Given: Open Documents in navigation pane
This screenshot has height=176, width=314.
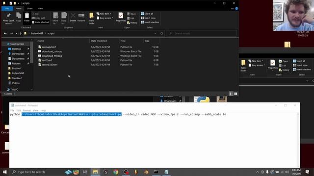Looking at the screenshot, I should 18,59.
